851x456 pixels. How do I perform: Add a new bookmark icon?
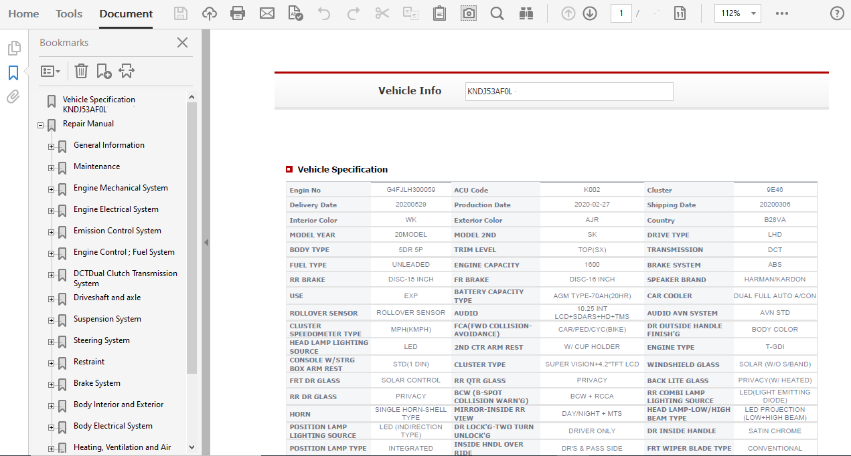click(104, 71)
